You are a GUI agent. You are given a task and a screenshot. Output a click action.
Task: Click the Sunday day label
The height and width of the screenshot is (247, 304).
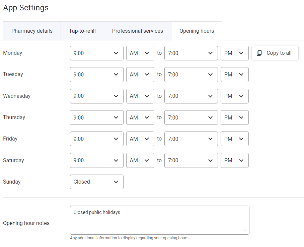pyautogui.click(x=12, y=182)
